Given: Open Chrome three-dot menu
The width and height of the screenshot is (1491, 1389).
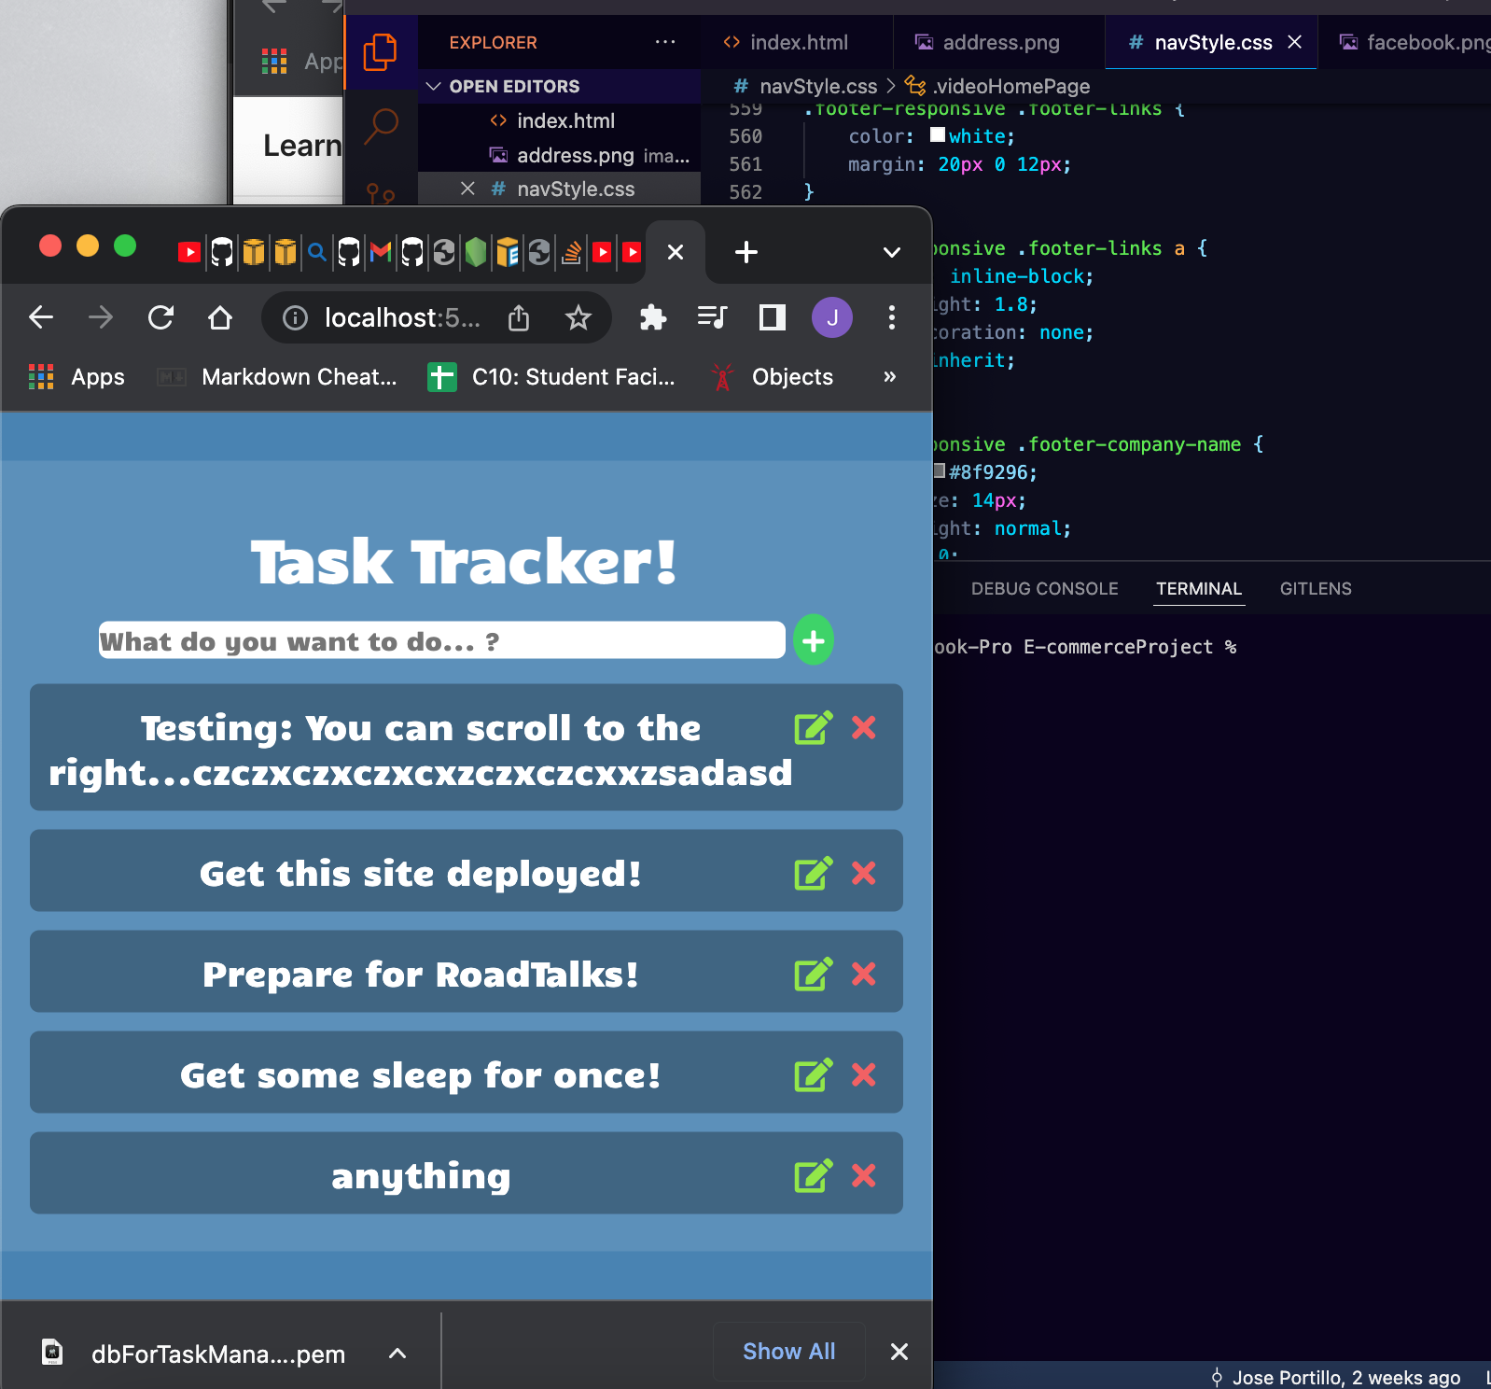Looking at the screenshot, I should click(892, 318).
